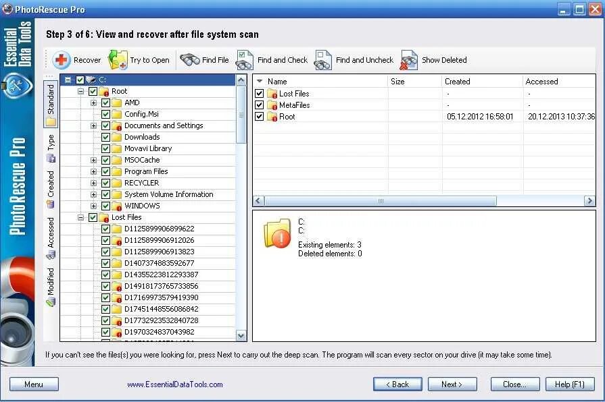Image resolution: width=605 pixels, height=402 pixels.
Task: Click the Documents and Settings folder icon
Action: click(x=116, y=126)
